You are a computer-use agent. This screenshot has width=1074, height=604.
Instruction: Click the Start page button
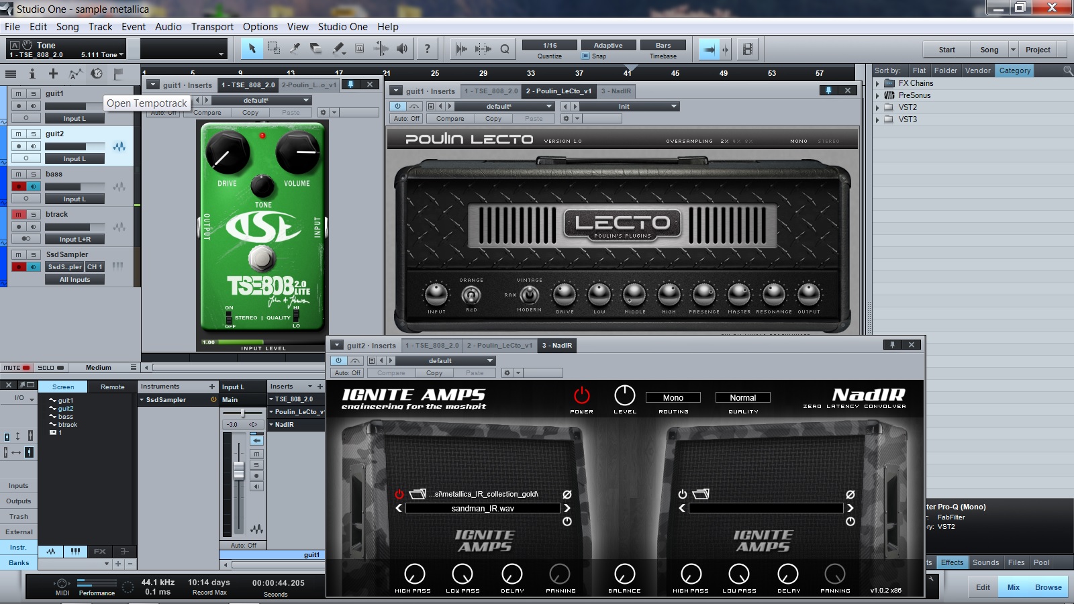[x=946, y=50]
